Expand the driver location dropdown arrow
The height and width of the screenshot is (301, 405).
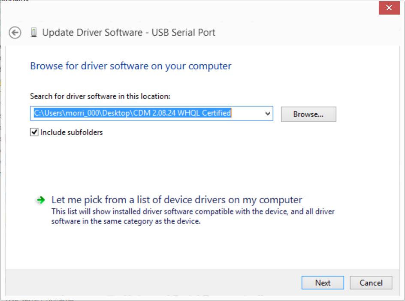268,113
